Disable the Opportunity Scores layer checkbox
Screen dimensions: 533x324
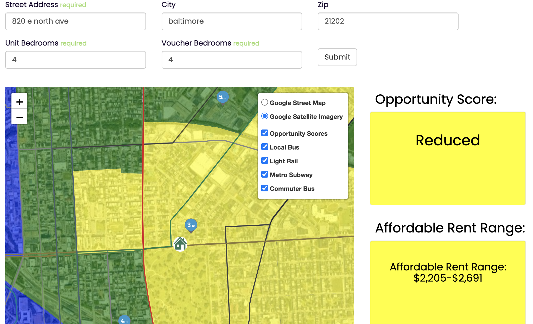265,133
